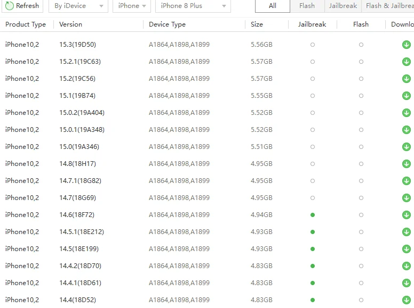Switch to the Flash filter tab
This screenshot has width=414, height=308.
click(307, 6)
